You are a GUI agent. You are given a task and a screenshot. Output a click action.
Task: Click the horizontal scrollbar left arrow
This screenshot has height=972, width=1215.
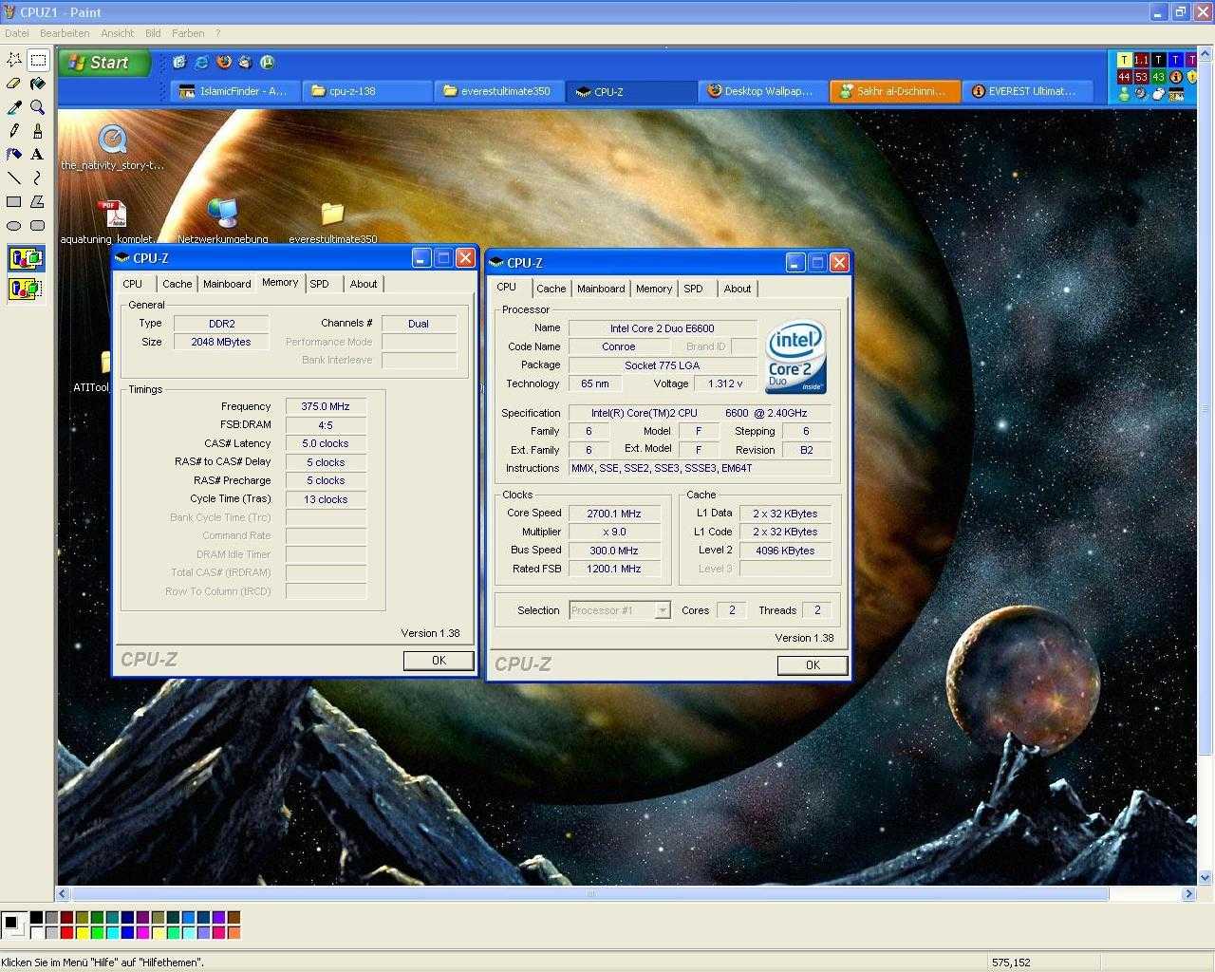[64, 893]
